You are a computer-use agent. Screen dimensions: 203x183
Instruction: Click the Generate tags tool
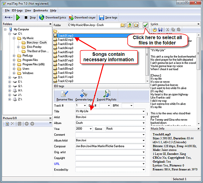pos(84,95)
